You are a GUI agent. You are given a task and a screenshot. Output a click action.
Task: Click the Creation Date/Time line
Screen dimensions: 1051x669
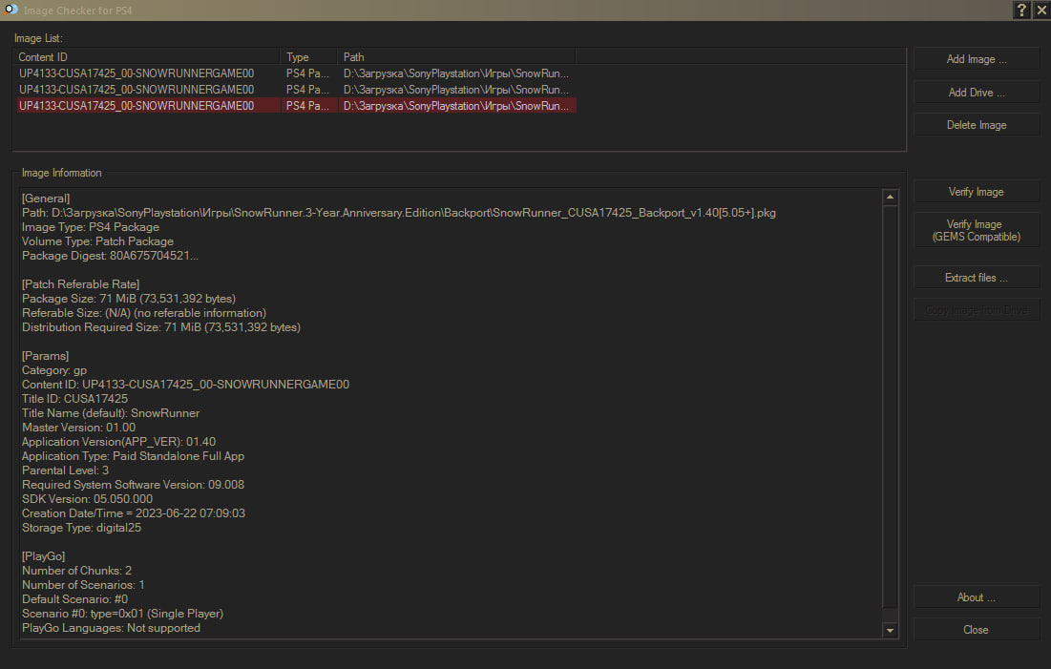(134, 513)
